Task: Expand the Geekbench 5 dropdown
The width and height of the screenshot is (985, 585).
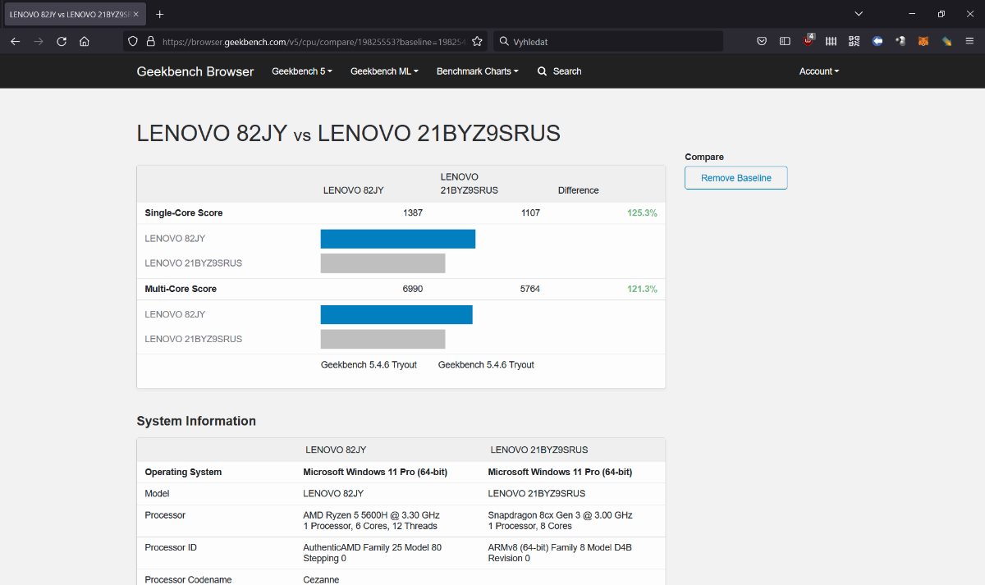Action: (301, 71)
